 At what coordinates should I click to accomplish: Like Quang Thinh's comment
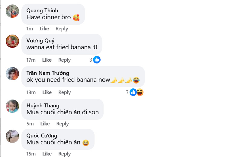(x=44, y=29)
